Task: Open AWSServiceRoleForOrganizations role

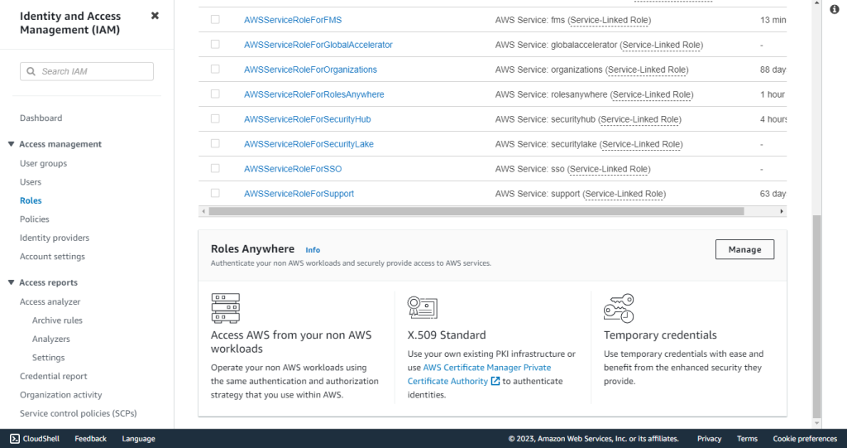Action: pyautogui.click(x=311, y=70)
